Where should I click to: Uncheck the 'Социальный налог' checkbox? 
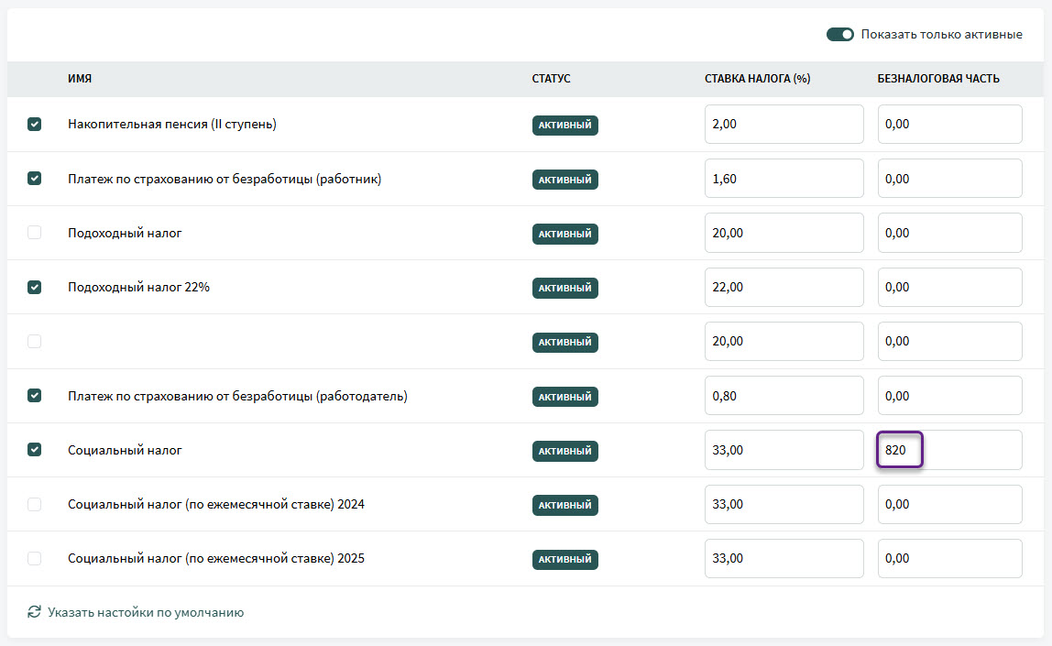[x=35, y=450]
